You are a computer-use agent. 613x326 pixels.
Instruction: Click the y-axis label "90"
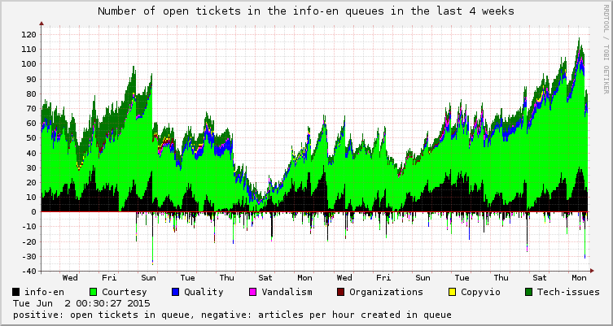tap(31, 79)
